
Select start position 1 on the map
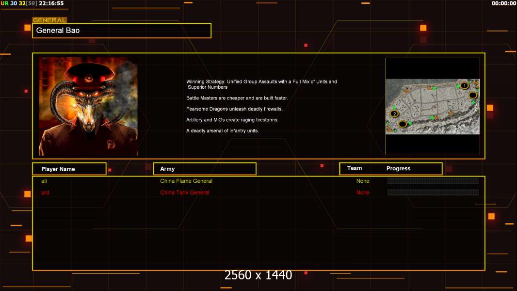coord(465,86)
